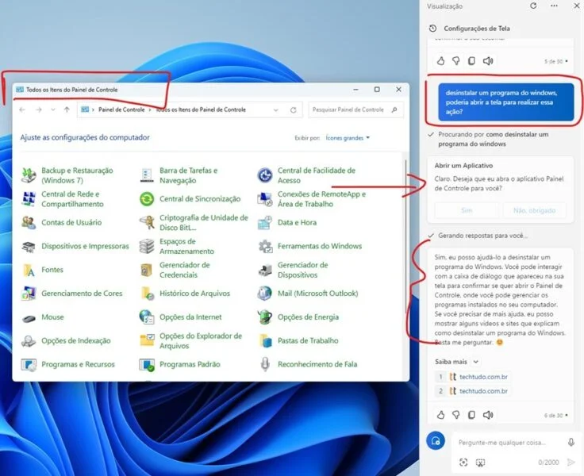Open Contas de Usuário
Viewport: 584px width, 476px height.
coord(61,222)
